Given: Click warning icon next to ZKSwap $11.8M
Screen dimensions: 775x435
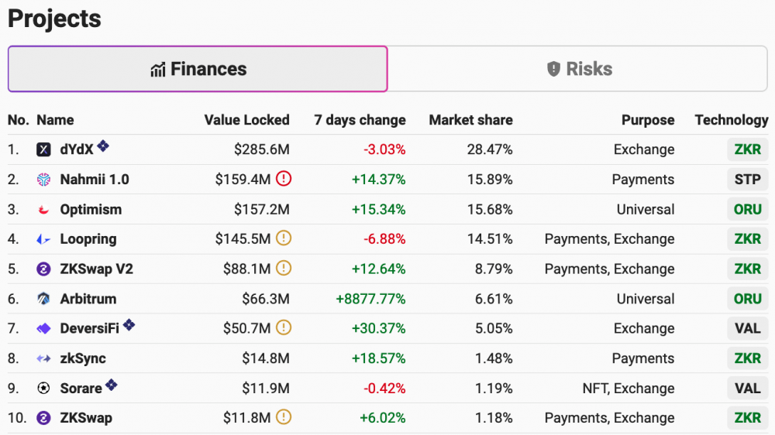Looking at the screenshot, I should [283, 416].
